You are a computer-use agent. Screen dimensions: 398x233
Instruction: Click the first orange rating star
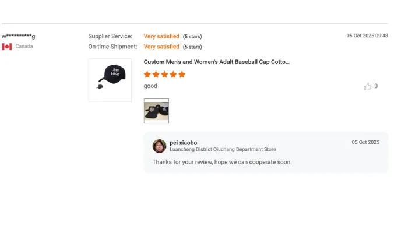147,75
